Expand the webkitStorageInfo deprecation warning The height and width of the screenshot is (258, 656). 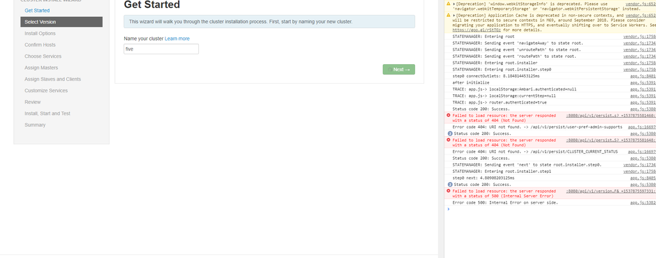point(454,4)
